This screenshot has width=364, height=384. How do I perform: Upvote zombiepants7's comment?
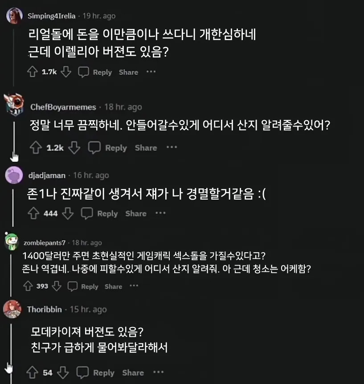pyautogui.click(x=29, y=286)
